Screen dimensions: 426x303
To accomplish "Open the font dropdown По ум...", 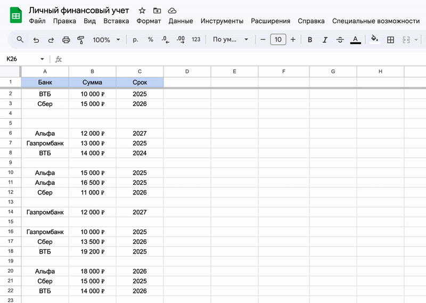I will click(231, 40).
